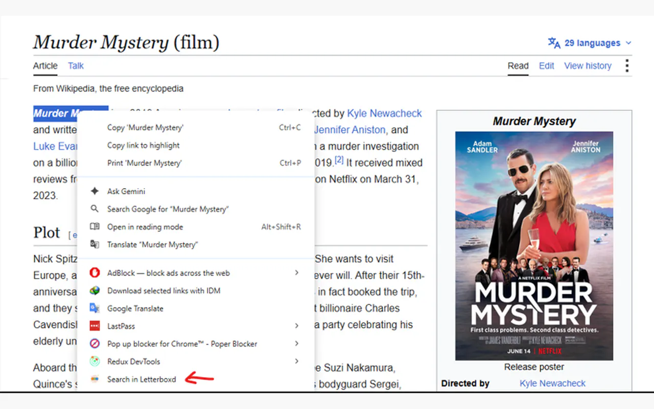
Task: Click the Google Translate extension icon
Action: [95, 308]
